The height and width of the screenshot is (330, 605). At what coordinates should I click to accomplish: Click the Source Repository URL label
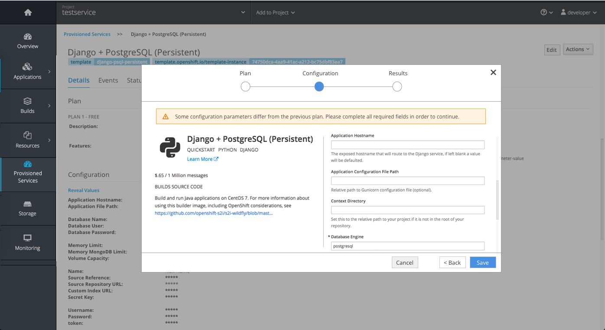pyautogui.click(x=95, y=284)
